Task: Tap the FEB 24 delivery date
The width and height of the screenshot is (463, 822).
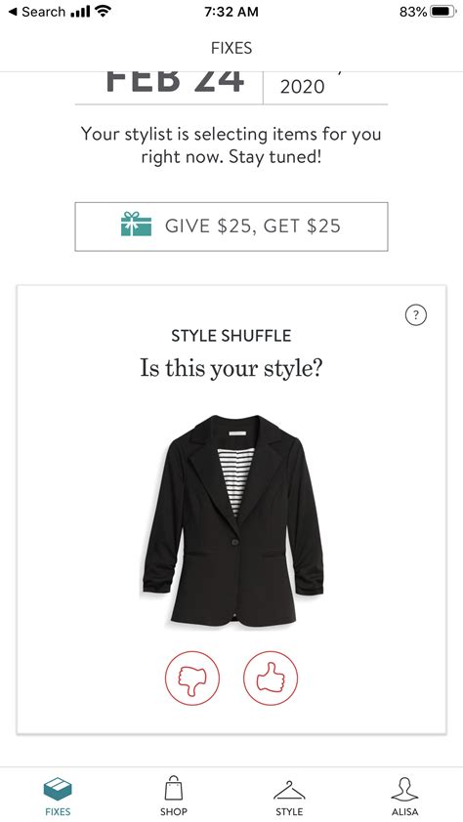Action: [x=175, y=82]
